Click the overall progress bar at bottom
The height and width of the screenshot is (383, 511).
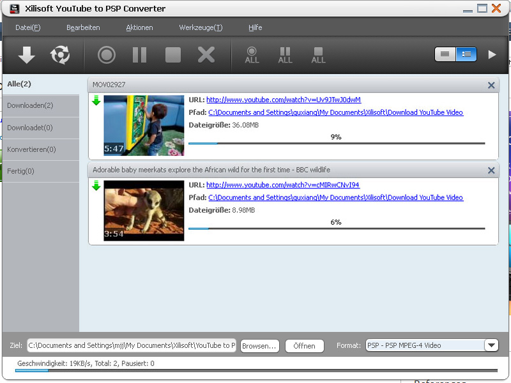256,370
